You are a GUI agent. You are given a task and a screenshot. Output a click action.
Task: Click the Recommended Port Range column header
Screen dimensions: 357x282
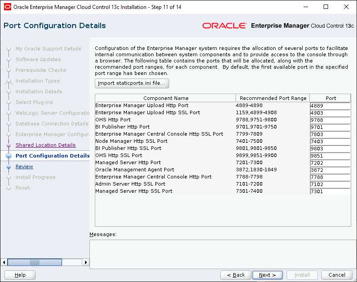(x=273, y=98)
